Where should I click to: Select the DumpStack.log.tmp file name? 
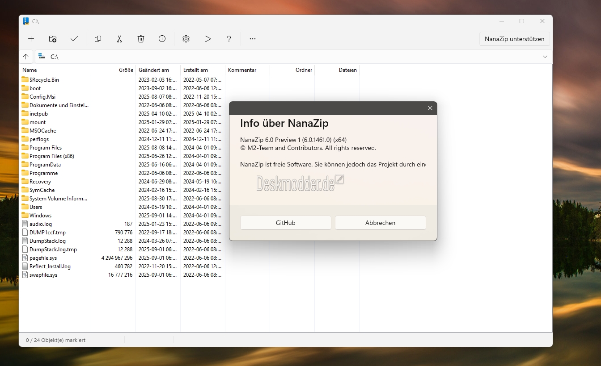(53, 250)
